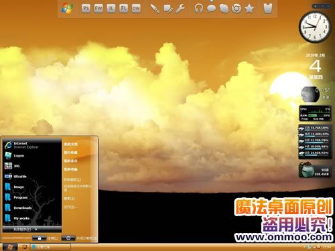Launch Photoshop from the PS dock icon

(86, 9)
